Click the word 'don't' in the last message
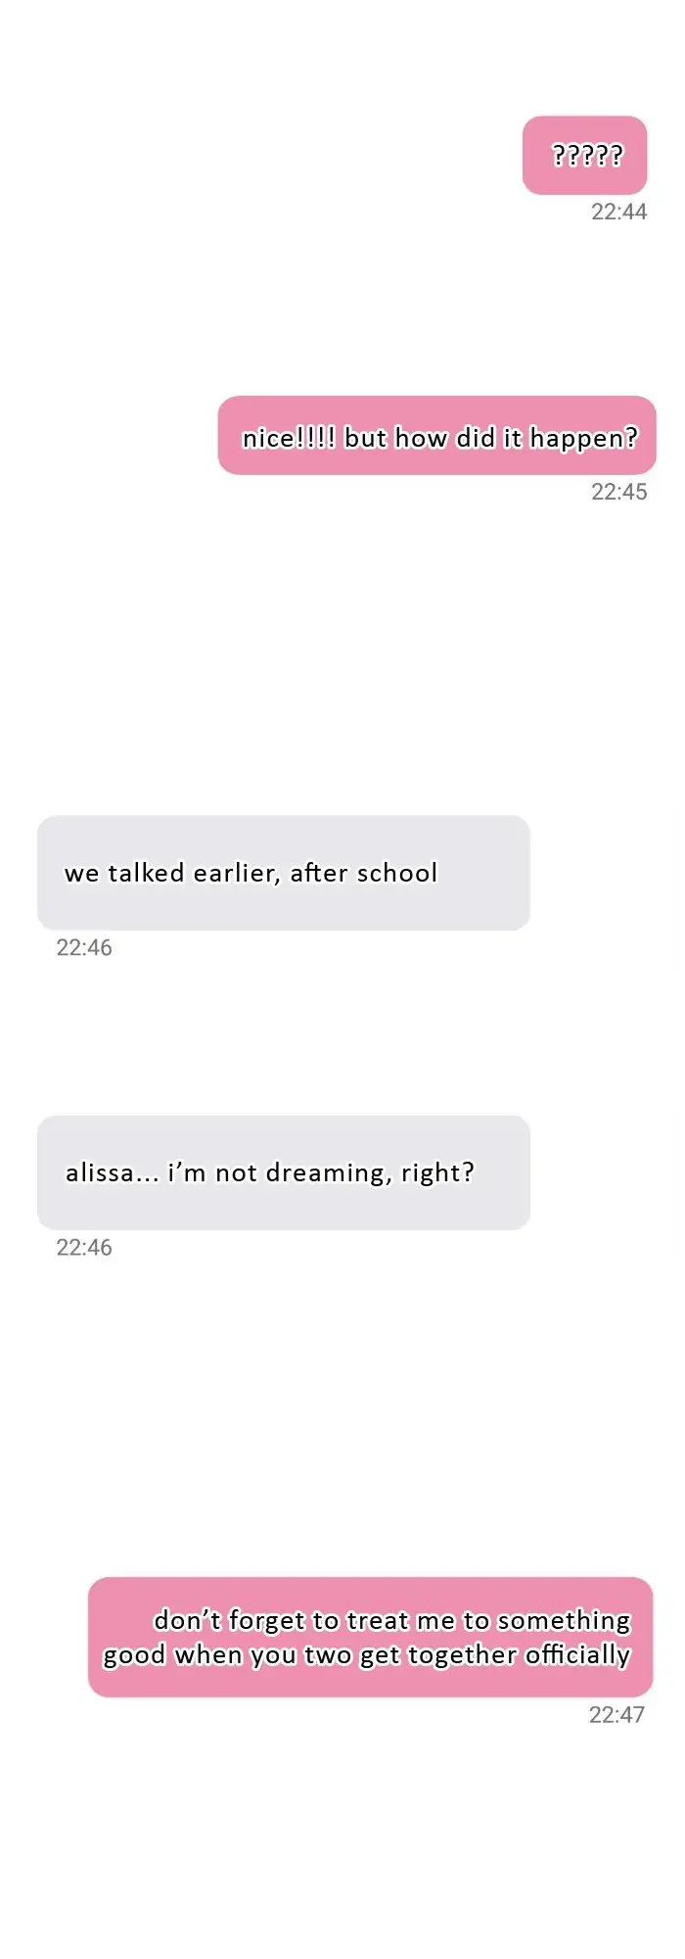The image size is (685, 1959). point(187,1620)
